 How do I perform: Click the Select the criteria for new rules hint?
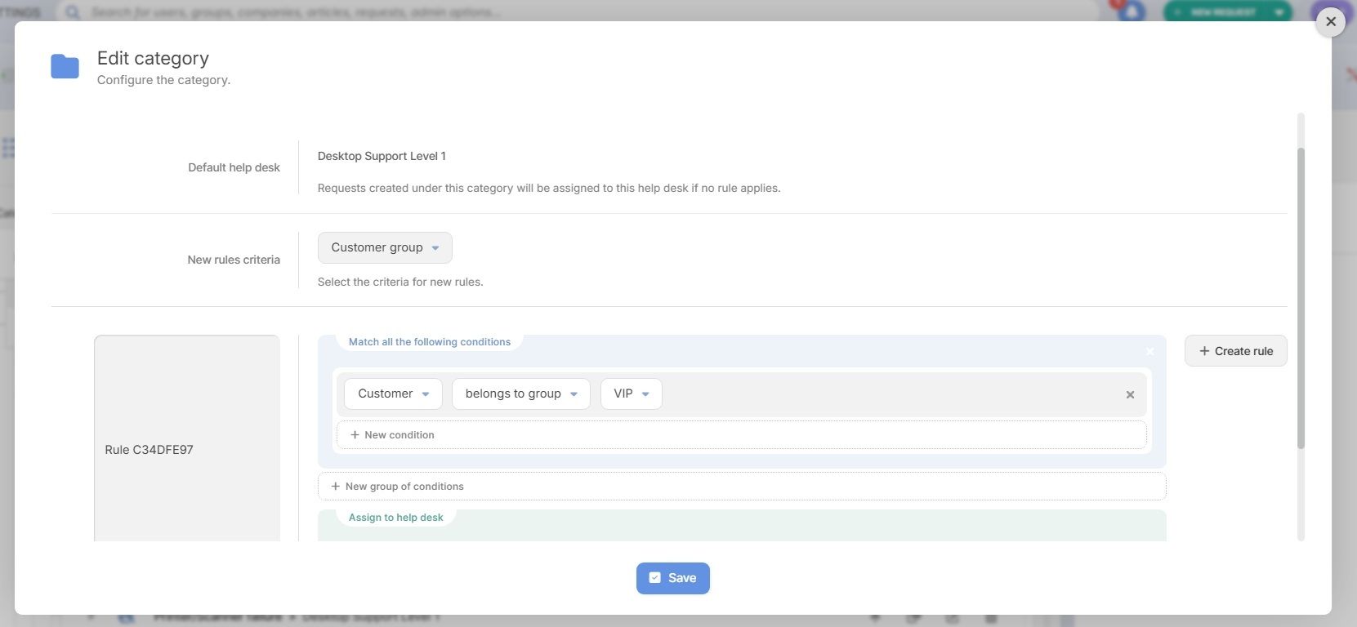pyautogui.click(x=400, y=282)
